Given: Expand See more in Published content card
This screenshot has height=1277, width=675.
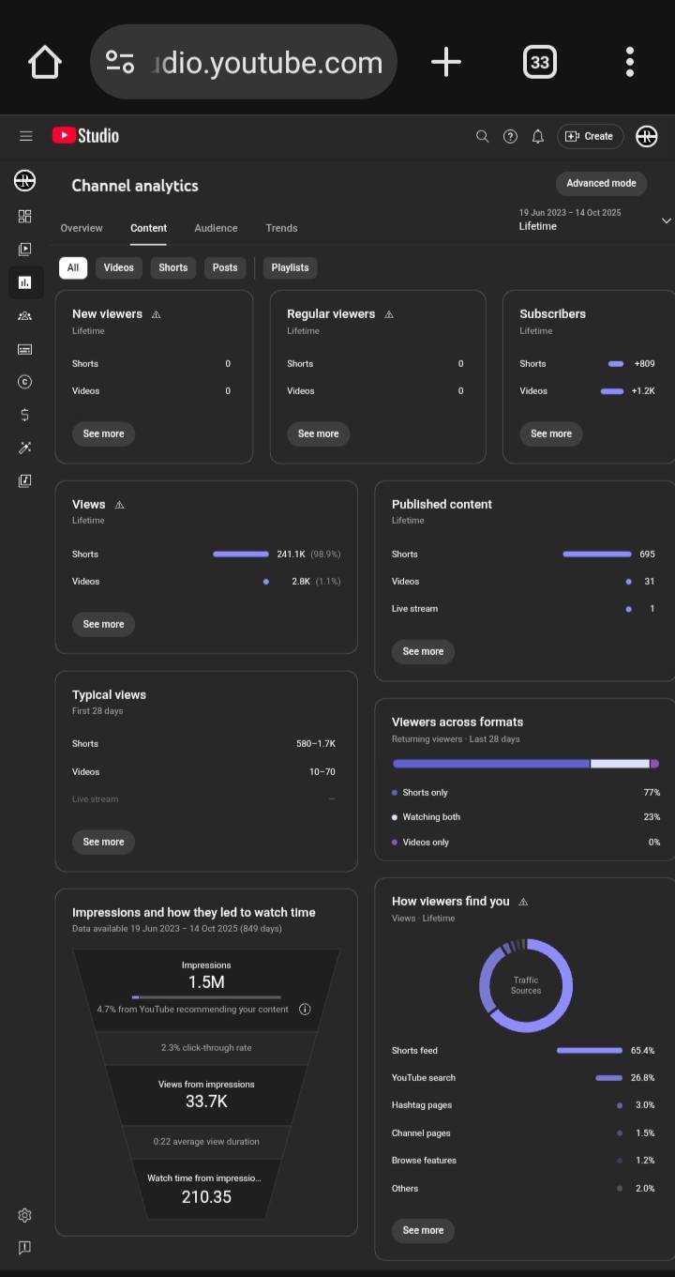Looking at the screenshot, I should tap(423, 651).
